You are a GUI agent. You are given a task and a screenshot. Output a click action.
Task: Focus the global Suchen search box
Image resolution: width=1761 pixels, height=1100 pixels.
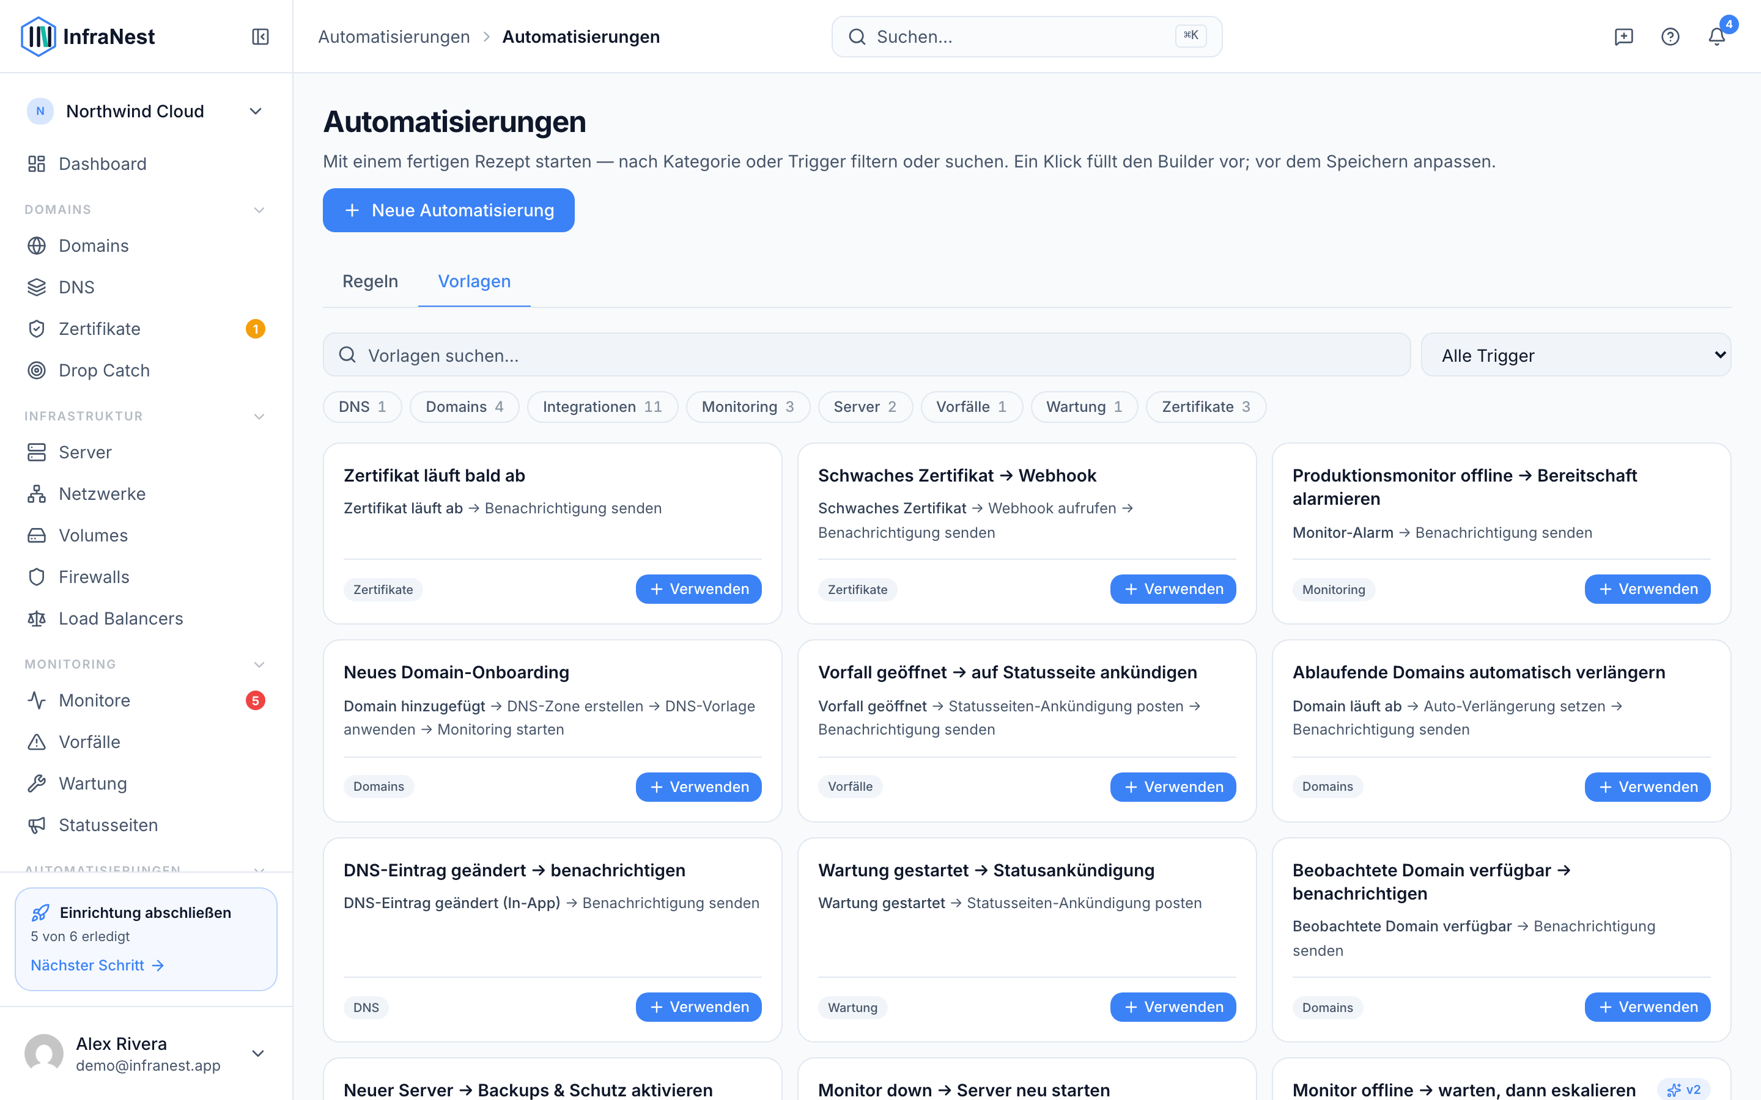click(x=1027, y=37)
